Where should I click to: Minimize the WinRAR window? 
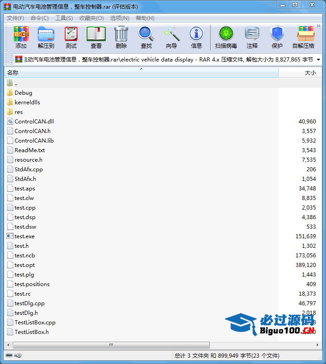tap(283, 5)
